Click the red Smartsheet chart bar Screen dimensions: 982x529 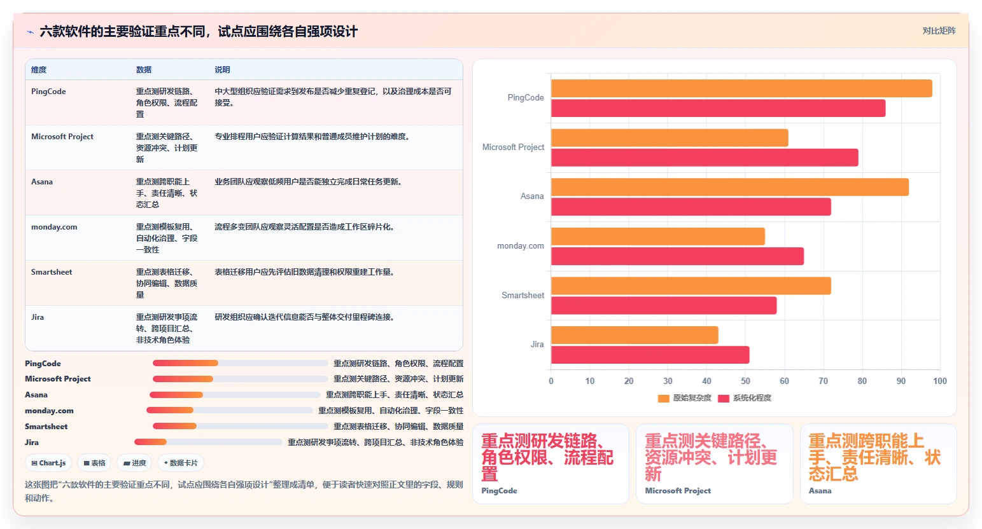point(664,306)
